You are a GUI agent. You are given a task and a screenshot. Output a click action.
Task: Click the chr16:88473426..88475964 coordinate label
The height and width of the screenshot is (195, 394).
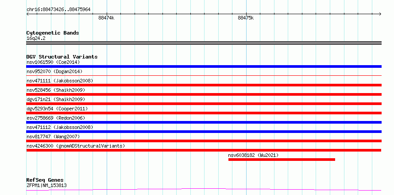(x=58, y=10)
